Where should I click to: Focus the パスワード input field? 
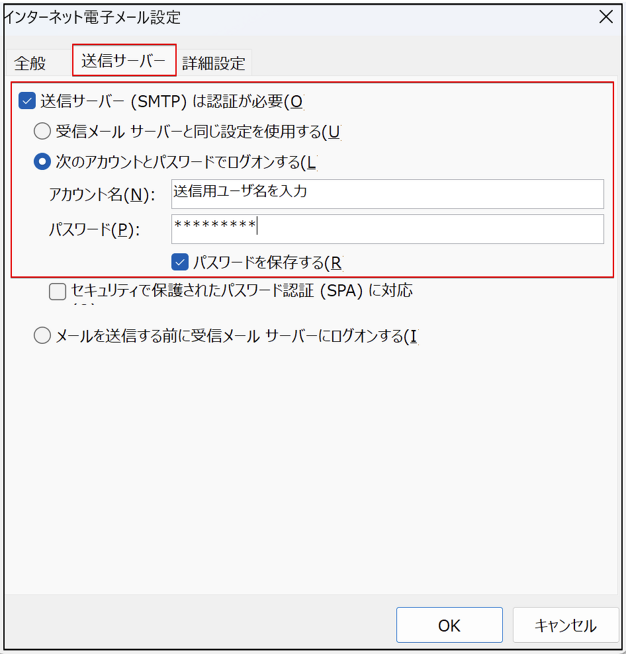pyautogui.click(x=386, y=229)
